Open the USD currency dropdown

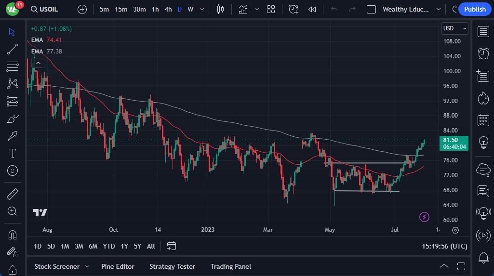pyautogui.click(x=454, y=28)
